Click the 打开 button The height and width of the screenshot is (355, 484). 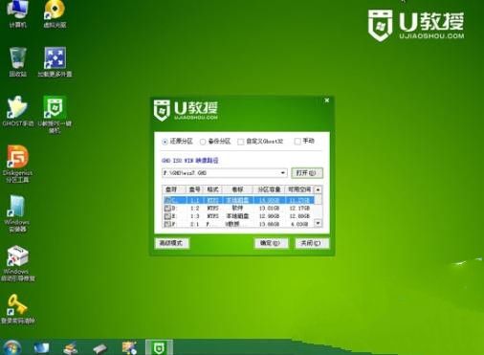click(307, 173)
